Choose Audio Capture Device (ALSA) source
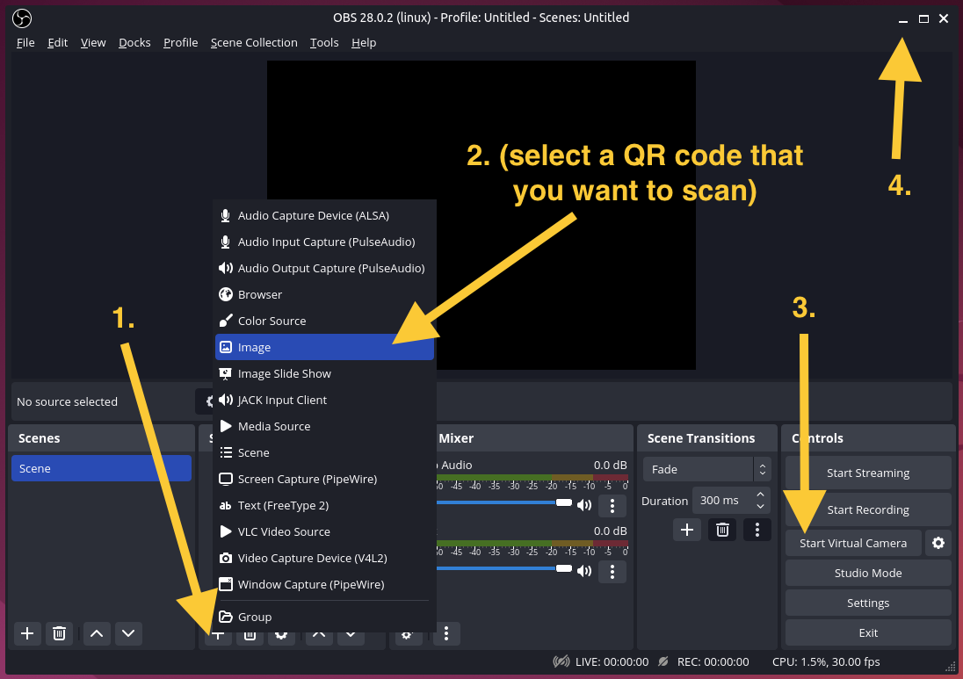The height and width of the screenshot is (679, 963). click(x=324, y=215)
